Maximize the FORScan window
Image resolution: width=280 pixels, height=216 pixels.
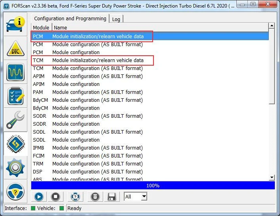(x=253, y=4)
